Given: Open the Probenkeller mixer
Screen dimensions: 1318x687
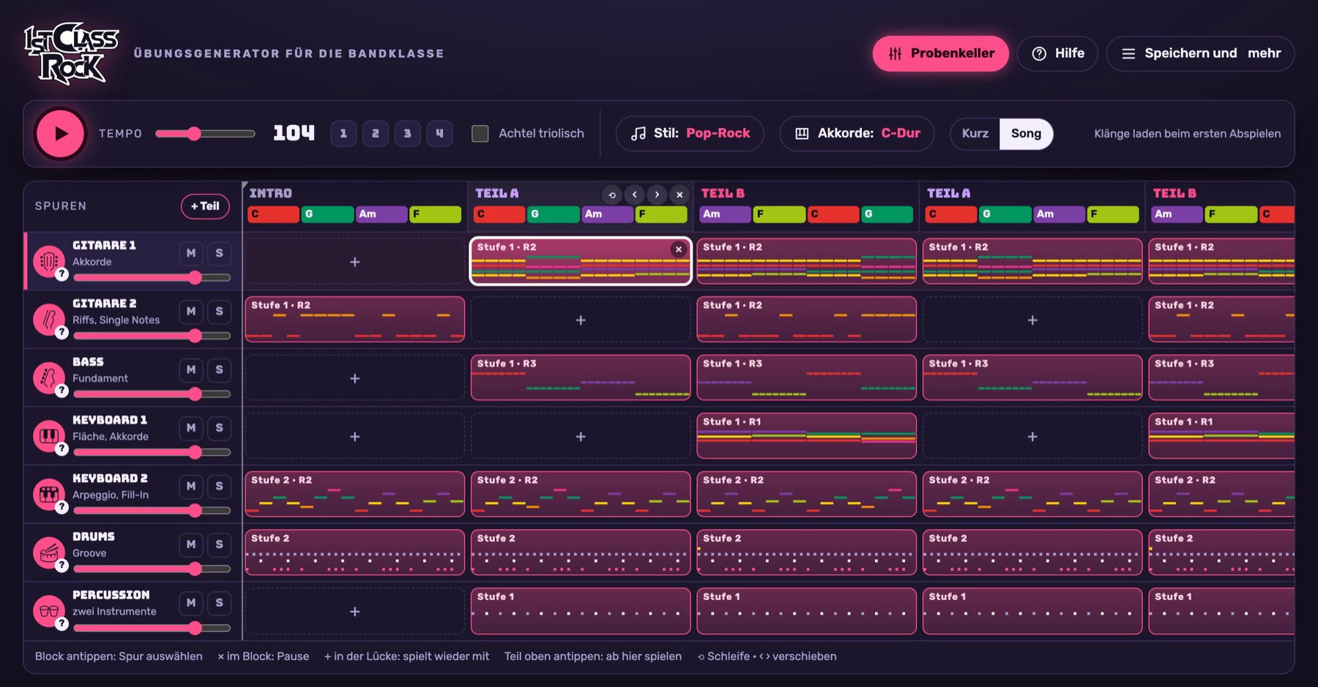Looking at the screenshot, I should click(941, 53).
